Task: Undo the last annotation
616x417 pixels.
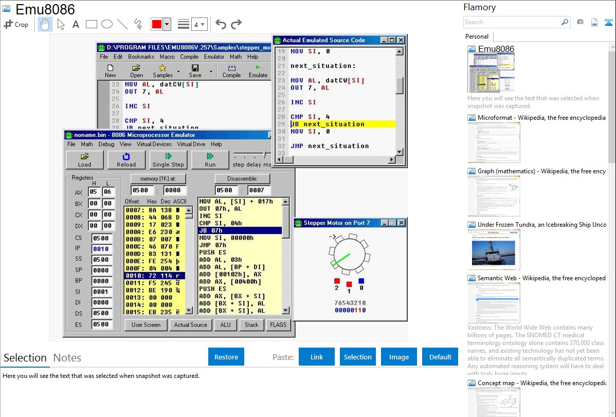Action: tap(221, 24)
